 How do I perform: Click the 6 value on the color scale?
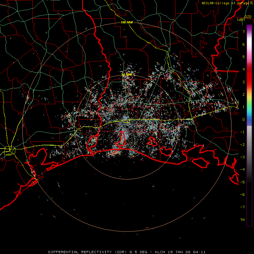point(244,44)
